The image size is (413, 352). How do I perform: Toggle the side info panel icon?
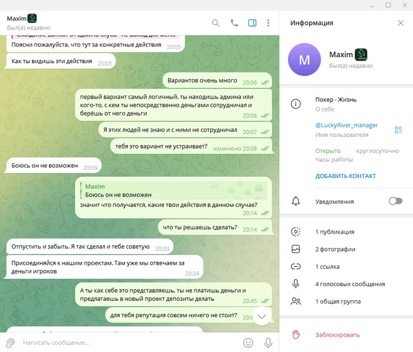click(252, 23)
